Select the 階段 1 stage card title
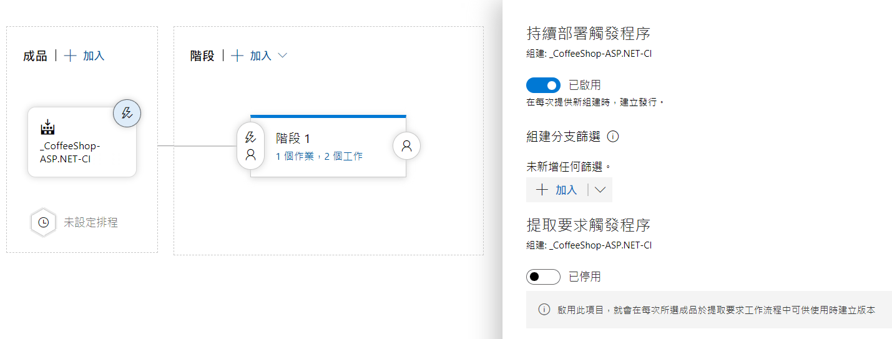Image resolution: width=892 pixels, height=339 pixels. 293,139
